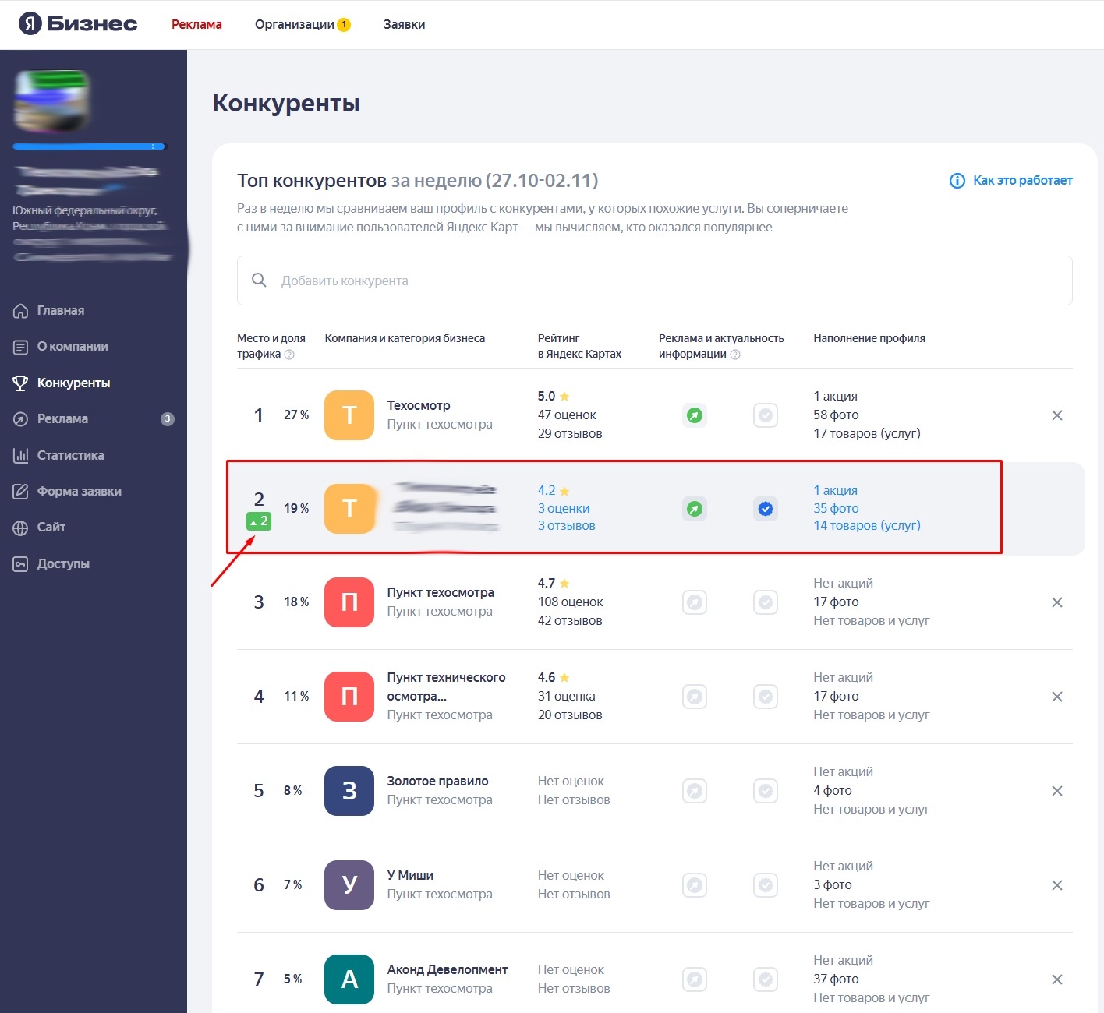The height and width of the screenshot is (1013, 1104).
Task: Remove competitor Золотое правило from the list
Action: point(1057,791)
